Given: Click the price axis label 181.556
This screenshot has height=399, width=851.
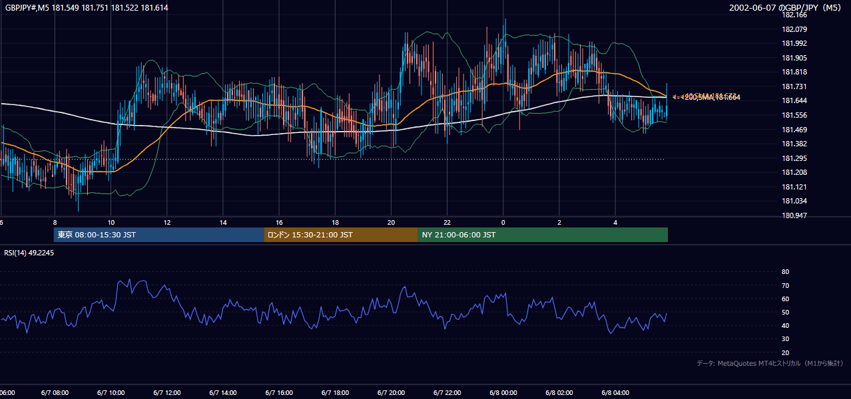Looking at the screenshot, I should click(x=794, y=115).
